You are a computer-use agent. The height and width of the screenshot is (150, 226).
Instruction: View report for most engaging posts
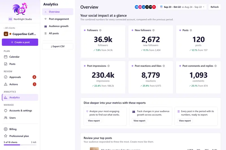94,121
